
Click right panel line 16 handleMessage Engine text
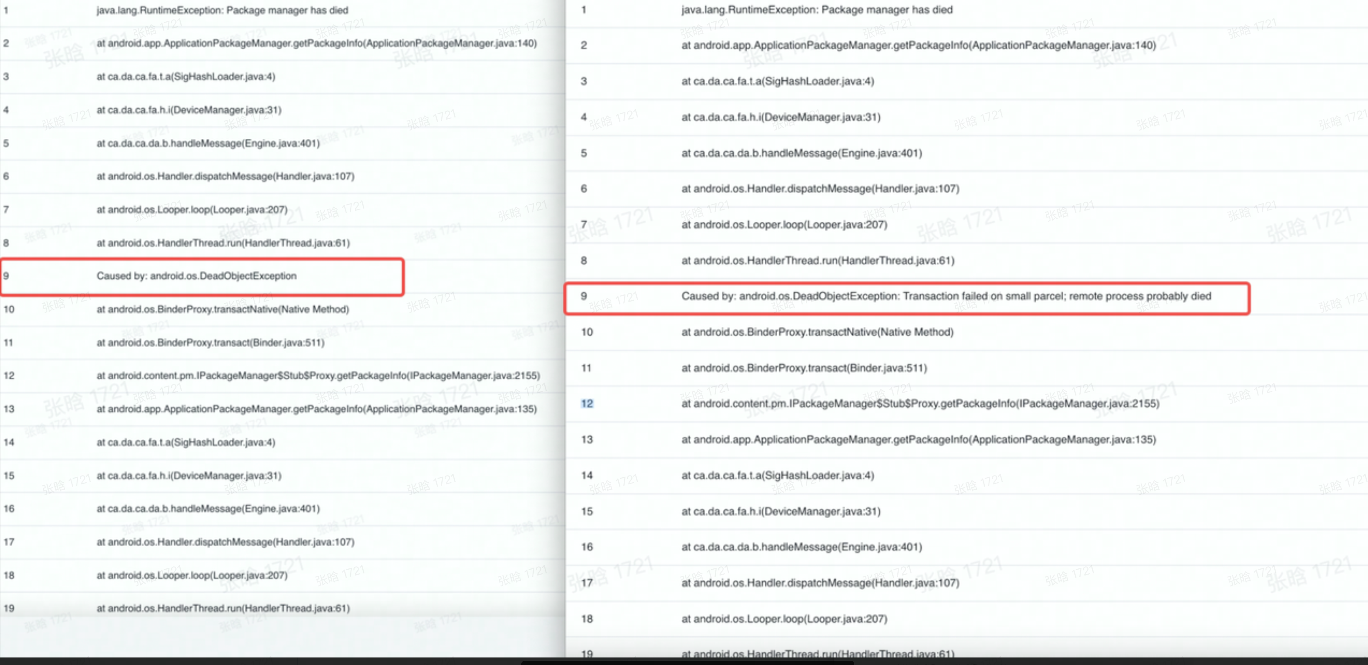[802, 547]
